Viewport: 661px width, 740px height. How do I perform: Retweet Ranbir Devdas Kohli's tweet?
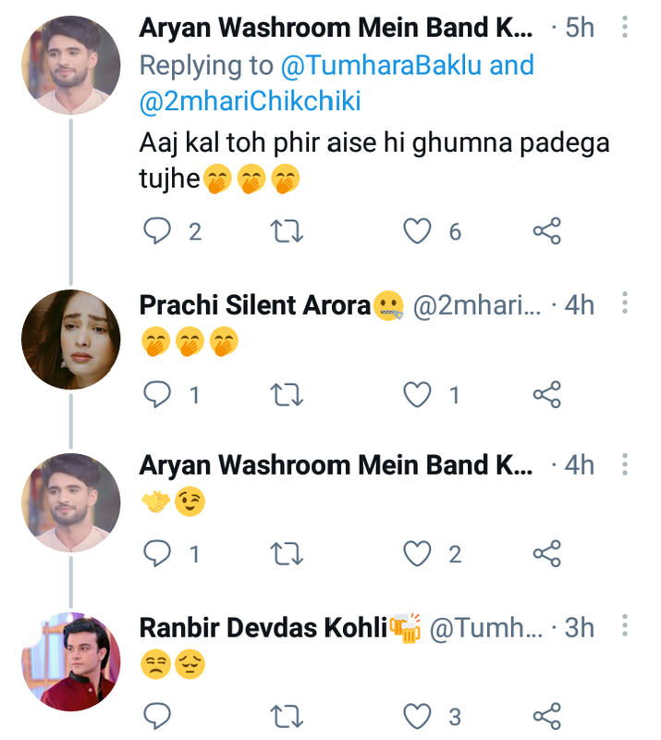(x=289, y=714)
